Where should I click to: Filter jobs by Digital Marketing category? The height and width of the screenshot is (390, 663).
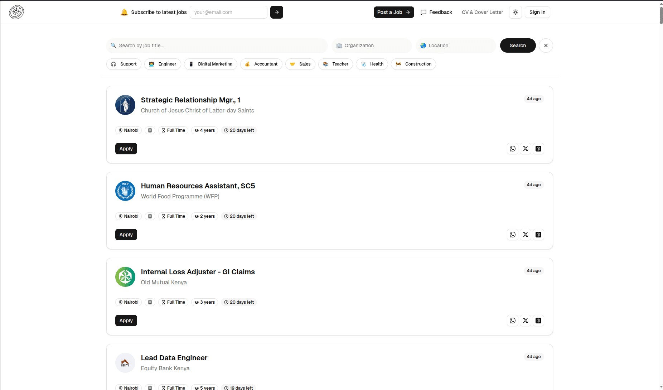tap(210, 64)
